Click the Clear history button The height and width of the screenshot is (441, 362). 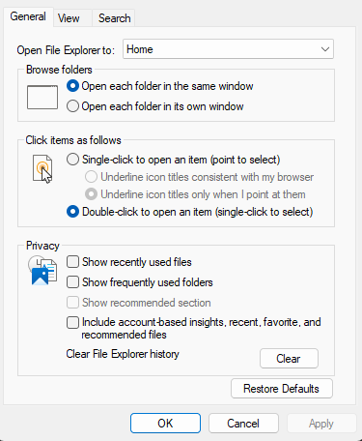coord(289,358)
